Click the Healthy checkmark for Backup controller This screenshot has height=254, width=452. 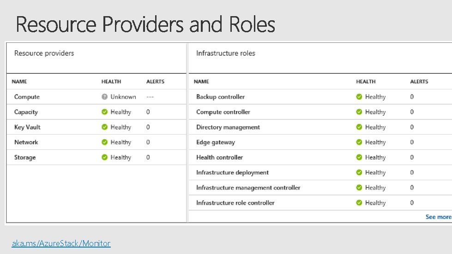[359, 97]
